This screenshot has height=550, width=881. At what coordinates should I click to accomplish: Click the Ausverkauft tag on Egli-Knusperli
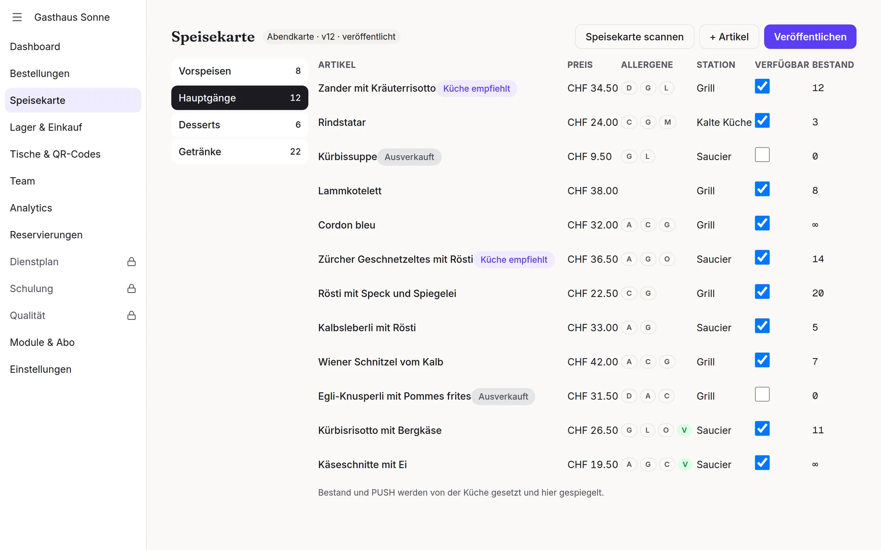pos(503,396)
